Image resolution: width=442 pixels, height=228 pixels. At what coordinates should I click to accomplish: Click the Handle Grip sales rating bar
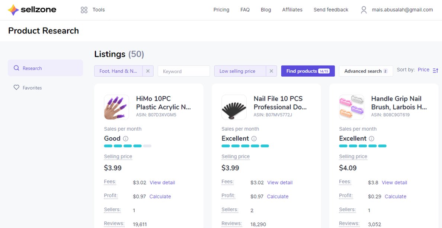pos(363,146)
